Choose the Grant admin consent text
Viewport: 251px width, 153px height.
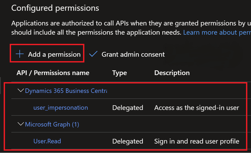pos(133,54)
